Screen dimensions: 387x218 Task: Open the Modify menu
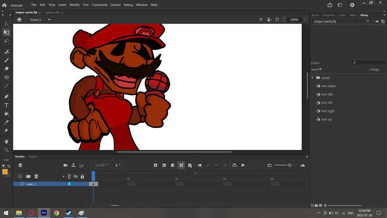click(x=74, y=5)
